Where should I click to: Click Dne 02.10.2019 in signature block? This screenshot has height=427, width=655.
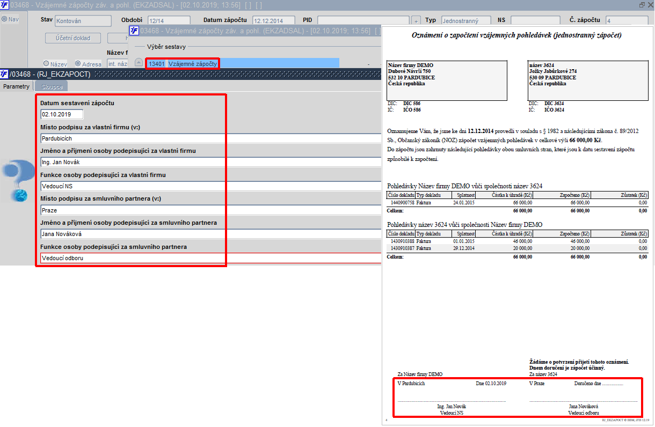coord(491,384)
